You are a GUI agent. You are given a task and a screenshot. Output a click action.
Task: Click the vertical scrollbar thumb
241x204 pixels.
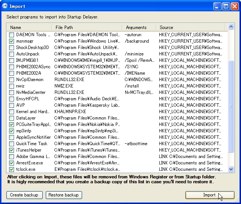tap(231, 106)
